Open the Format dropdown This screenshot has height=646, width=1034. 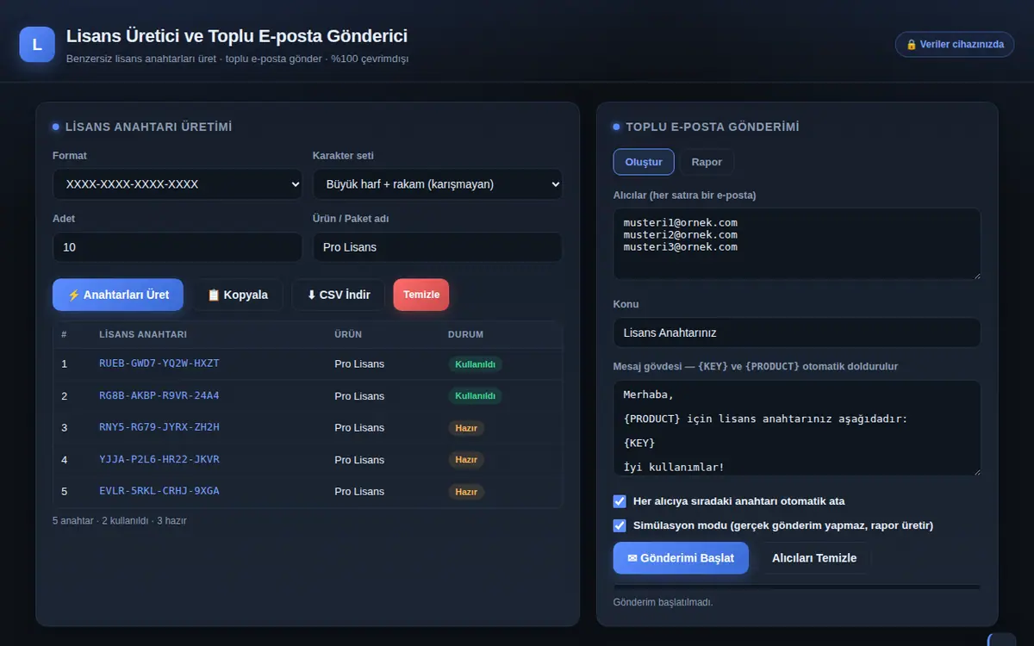(x=178, y=184)
